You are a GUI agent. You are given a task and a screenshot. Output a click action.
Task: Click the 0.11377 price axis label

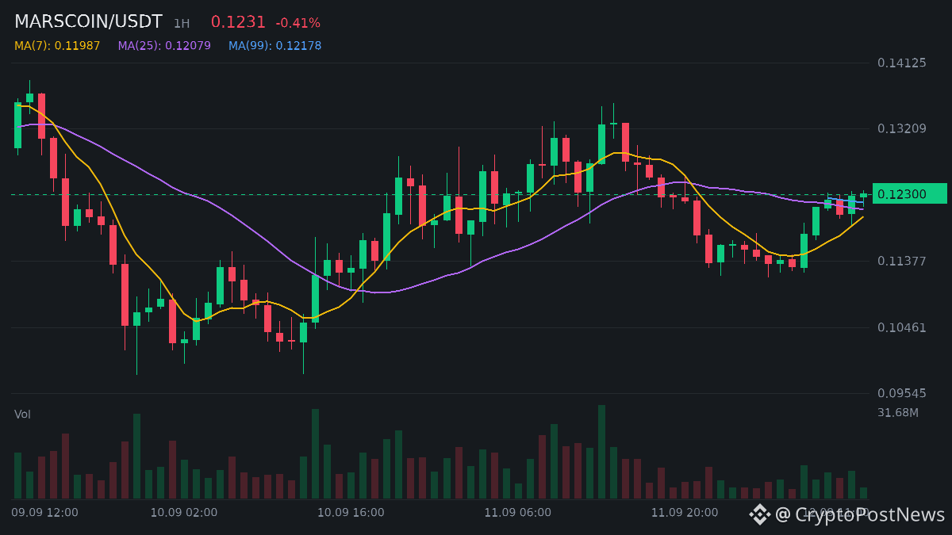point(902,261)
